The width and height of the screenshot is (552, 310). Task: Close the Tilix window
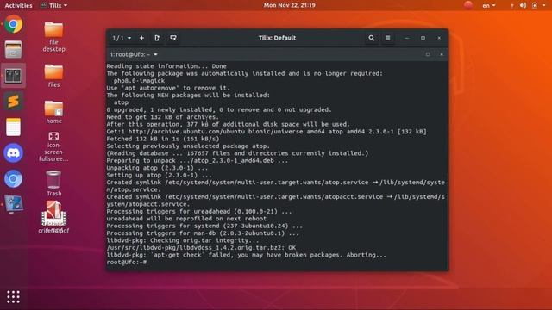(439, 38)
